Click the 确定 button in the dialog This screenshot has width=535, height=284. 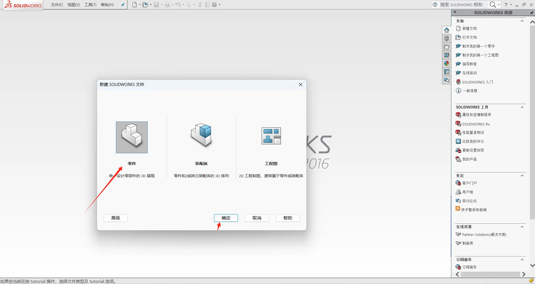click(x=226, y=218)
